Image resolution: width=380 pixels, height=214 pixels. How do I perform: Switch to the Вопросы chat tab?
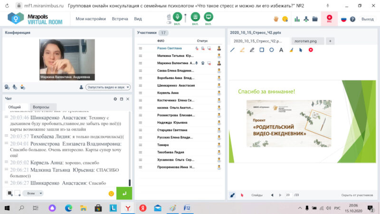[x=41, y=107]
